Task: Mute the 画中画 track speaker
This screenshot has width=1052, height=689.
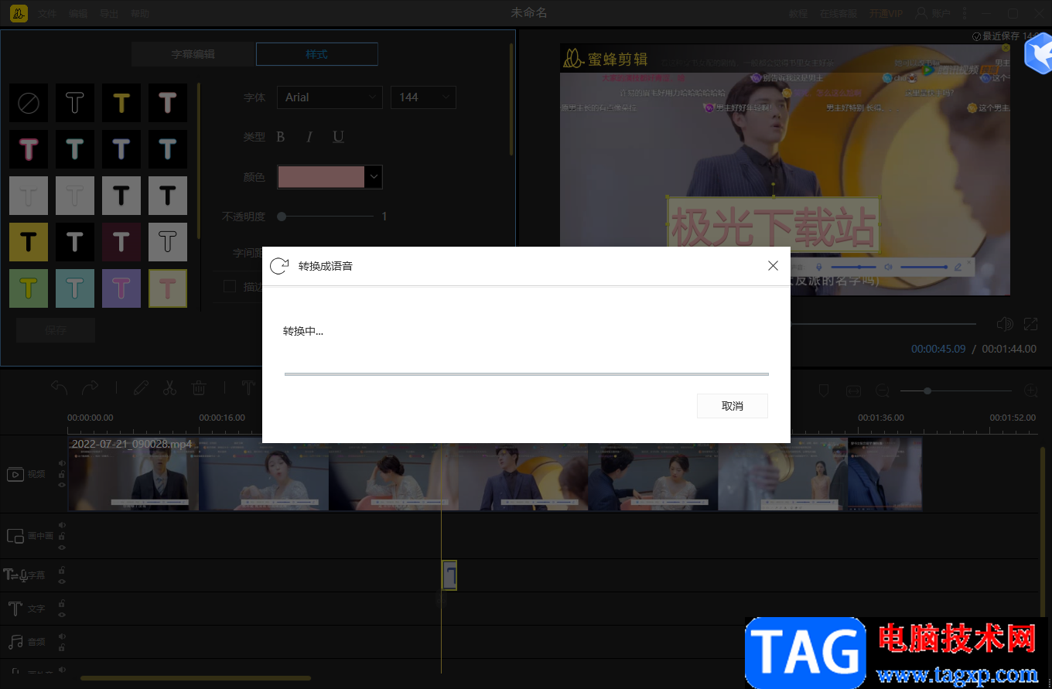Action: 62,526
